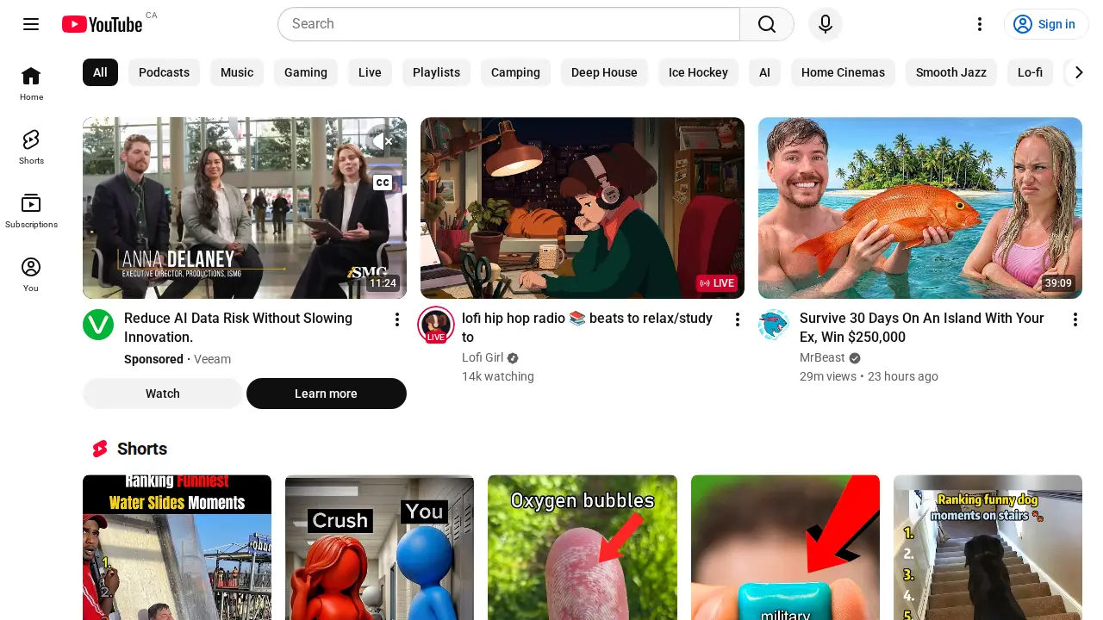The height and width of the screenshot is (620, 1103).
Task: Open the Veeam advertiser avatar
Action: pos(98,325)
